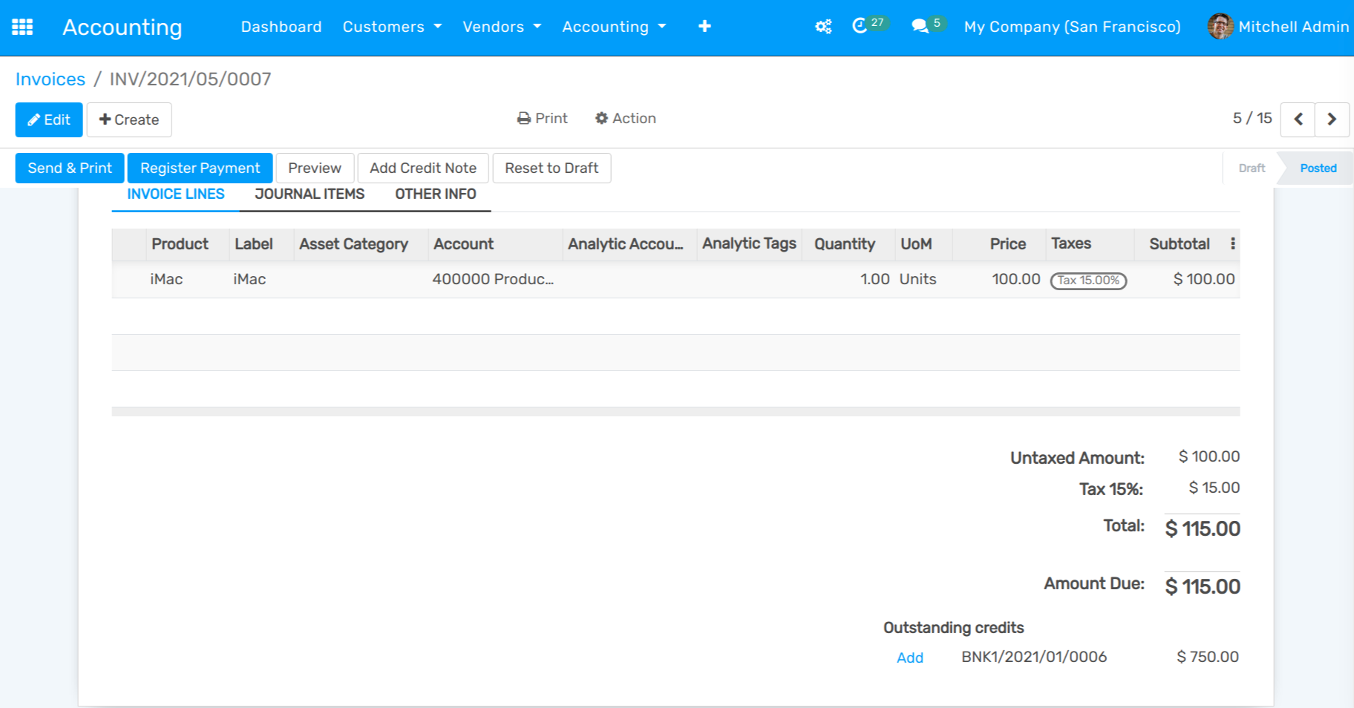Switch to the Other Info tab
1354x708 pixels.
[x=435, y=194]
